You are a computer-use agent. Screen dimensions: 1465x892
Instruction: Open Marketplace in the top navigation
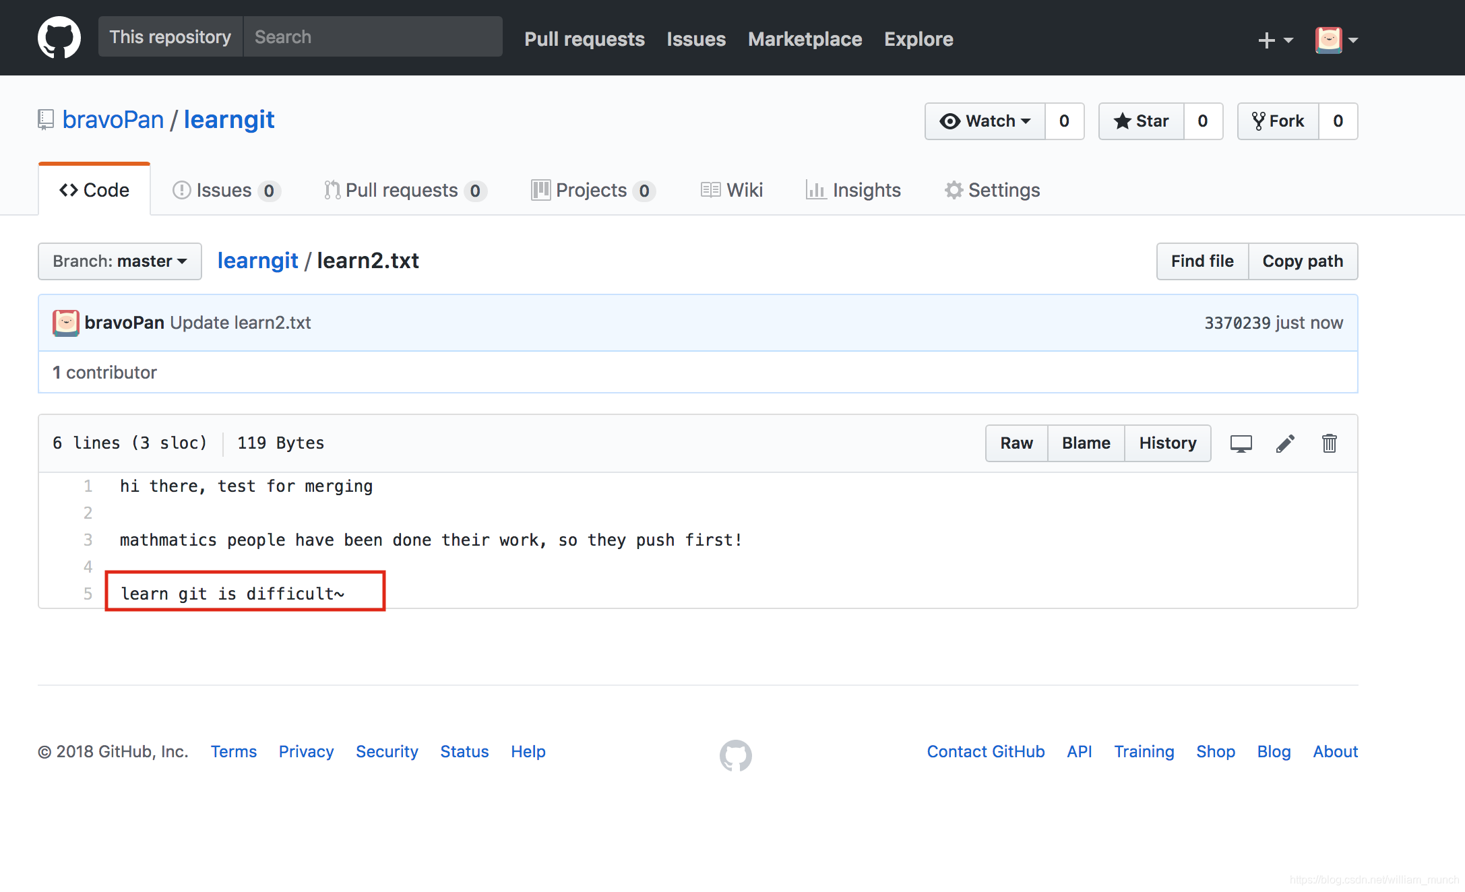pyautogui.click(x=805, y=39)
